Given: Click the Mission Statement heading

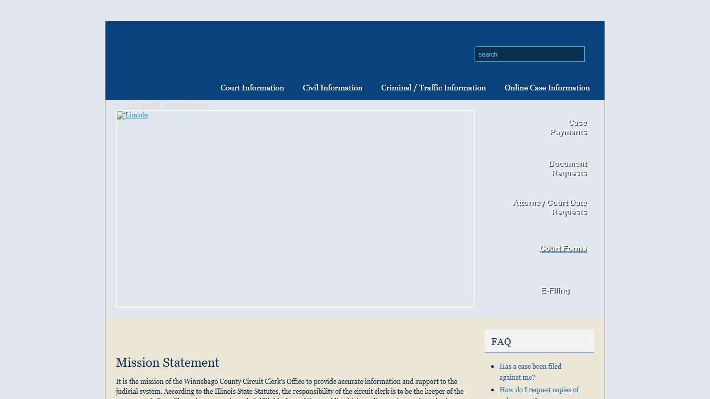Looking at the screenshot, I should pyautogui.click(x=167, y=363).
